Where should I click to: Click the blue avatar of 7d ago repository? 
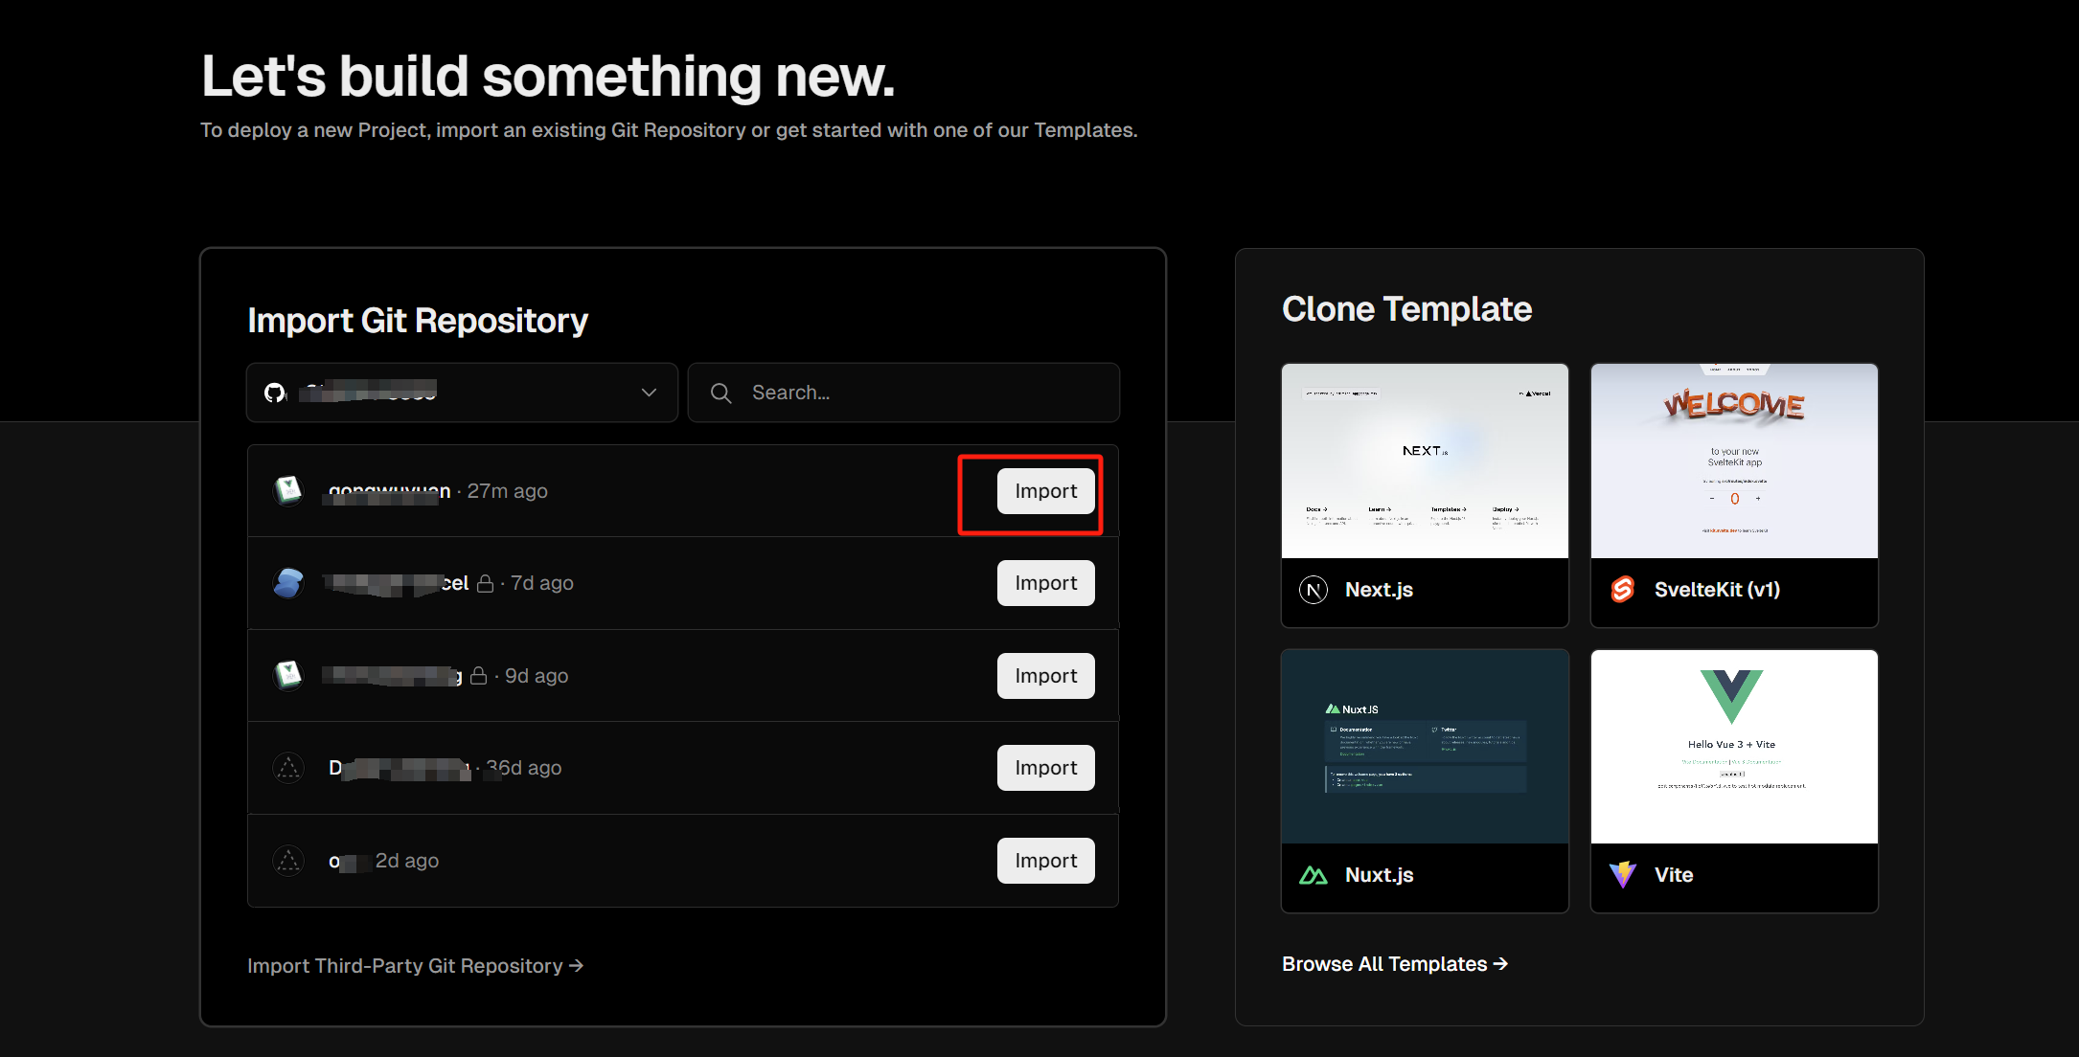click(288, 583)
